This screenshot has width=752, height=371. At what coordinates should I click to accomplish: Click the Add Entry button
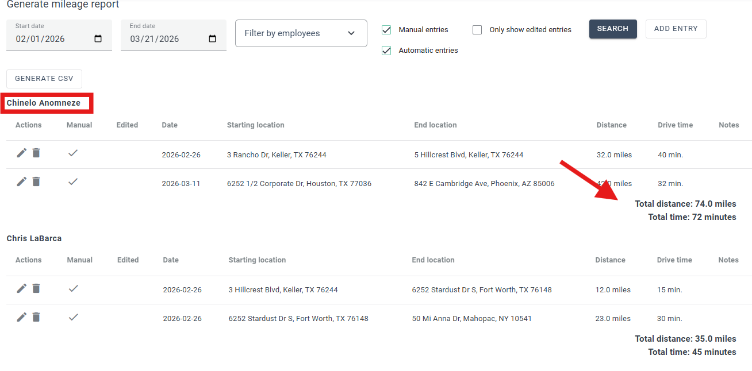point(676,29)
